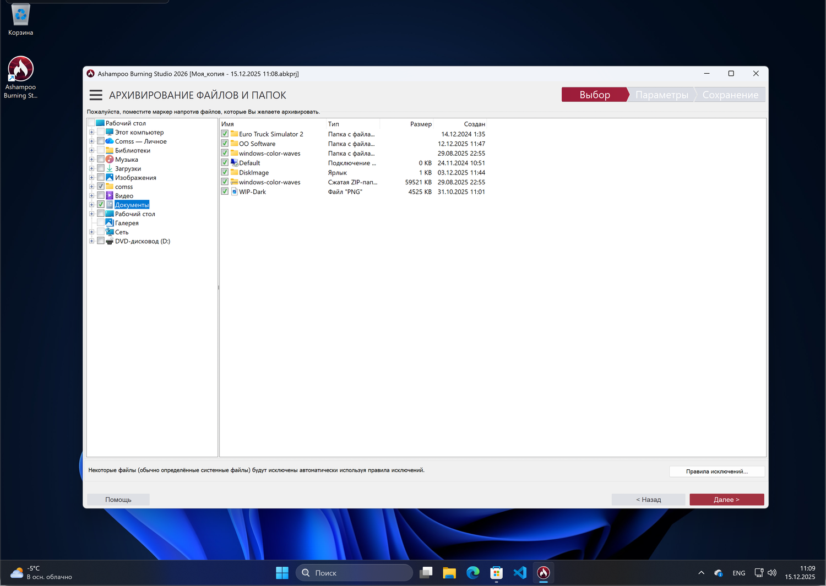Uncheck the DiskImage checkbox
826x586 pixels.
(225, 172)
